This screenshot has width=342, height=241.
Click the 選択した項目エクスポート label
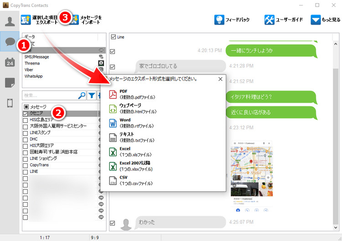[x=45, y=20]
